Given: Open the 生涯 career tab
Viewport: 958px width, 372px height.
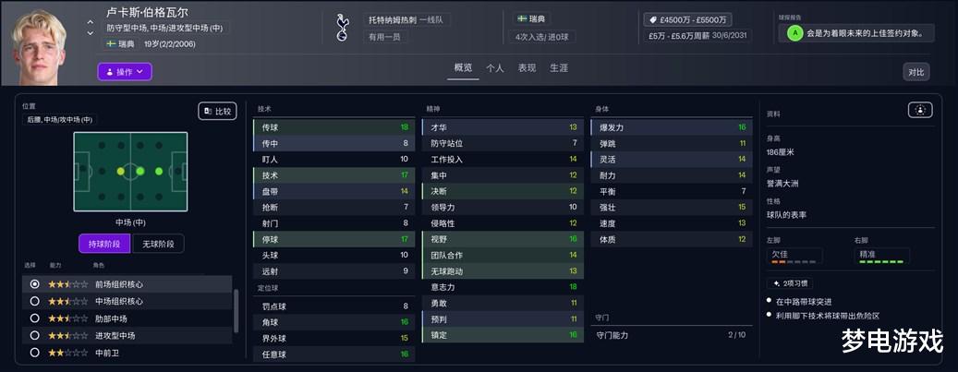Looking at the screenshot, I should click(x=558, y=68).
